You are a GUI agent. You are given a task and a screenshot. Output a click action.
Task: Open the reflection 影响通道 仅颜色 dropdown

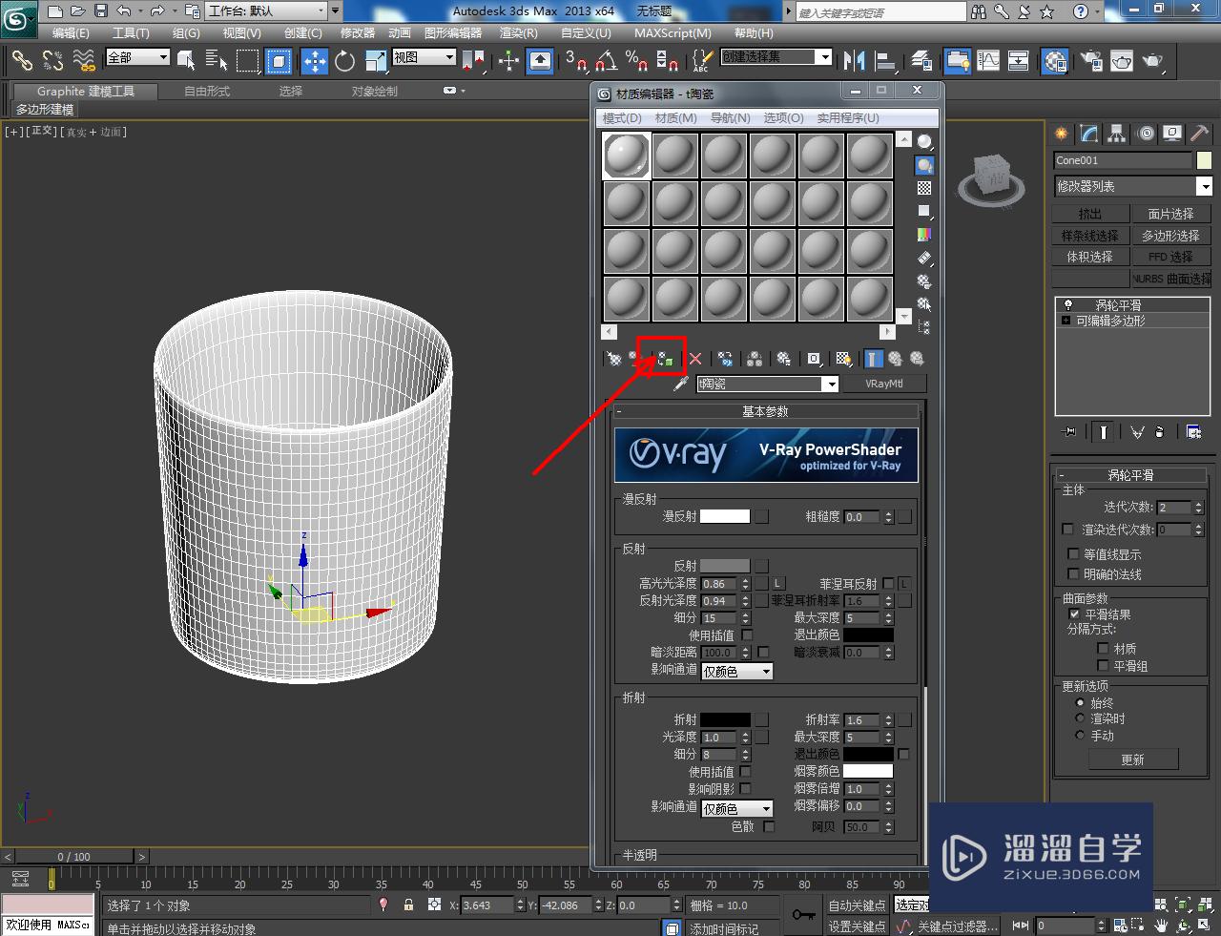[x=736, y=672]
